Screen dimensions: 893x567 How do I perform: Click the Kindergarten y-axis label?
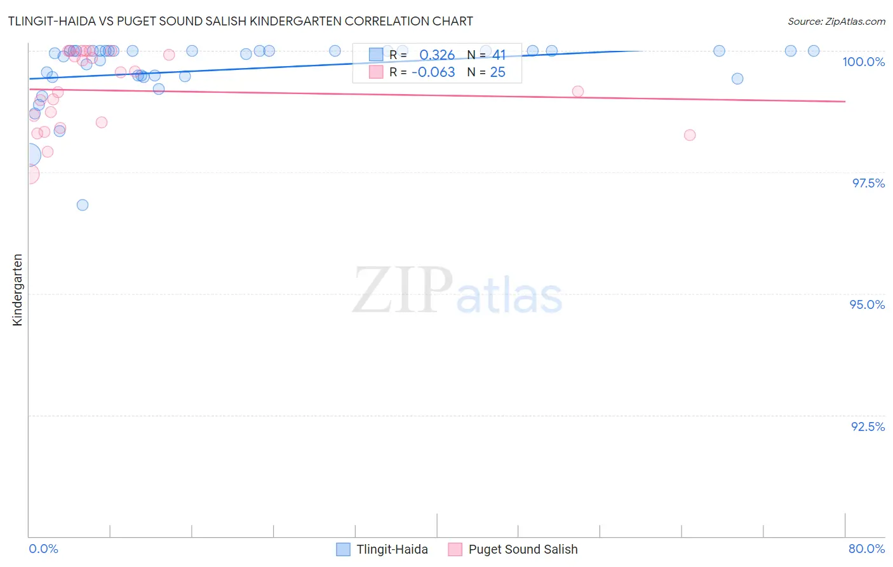click(17, 289)
